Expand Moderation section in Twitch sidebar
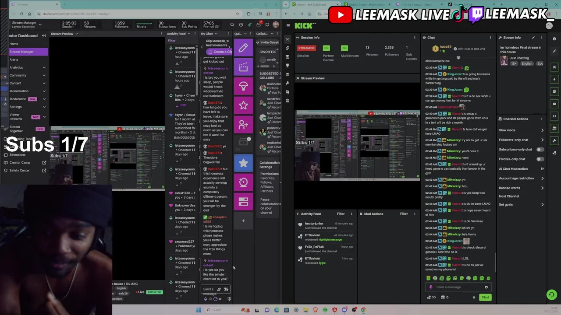Screen dimensions: 561x315 44,99
